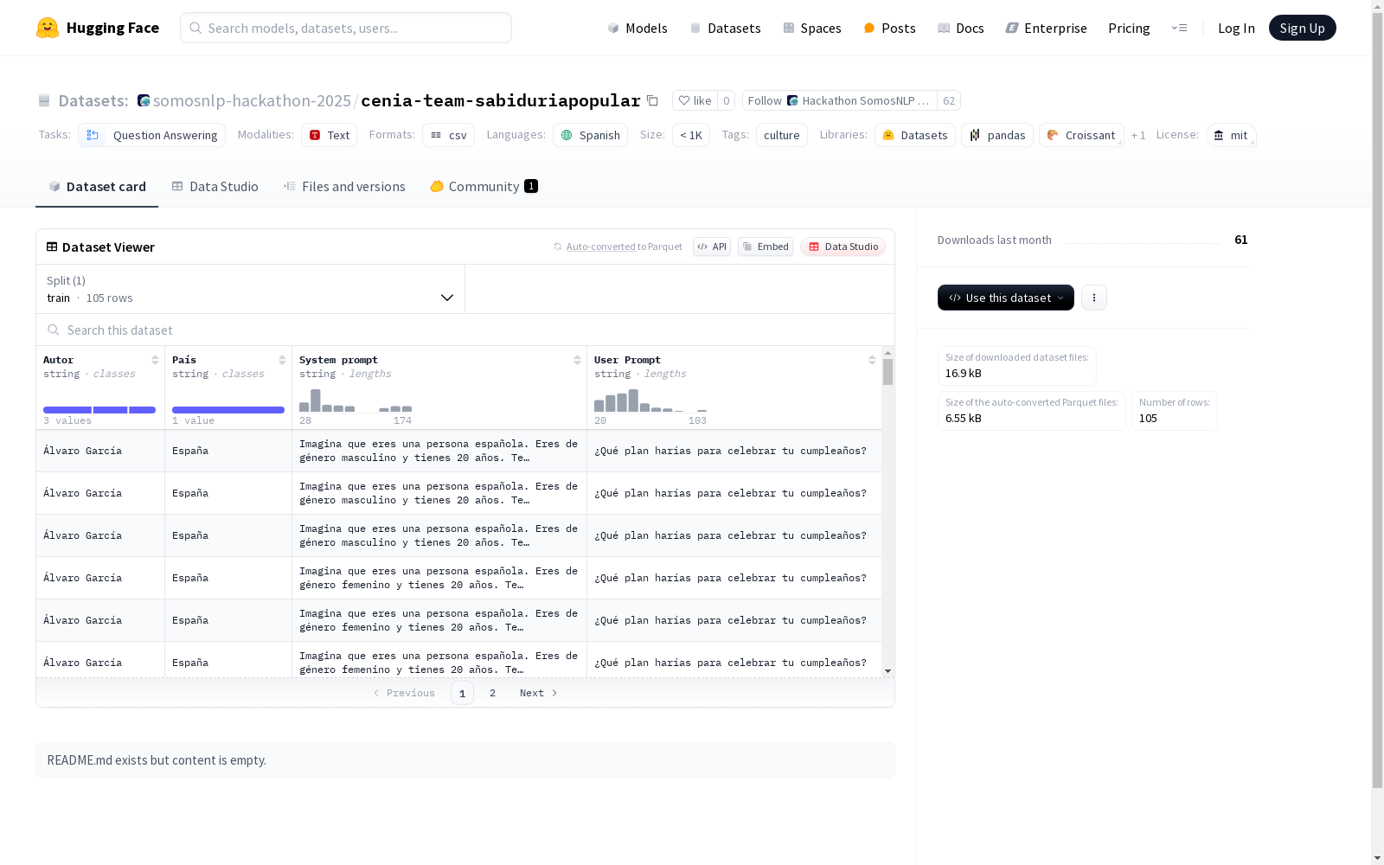Sort the System prompt column

(577, 360)
